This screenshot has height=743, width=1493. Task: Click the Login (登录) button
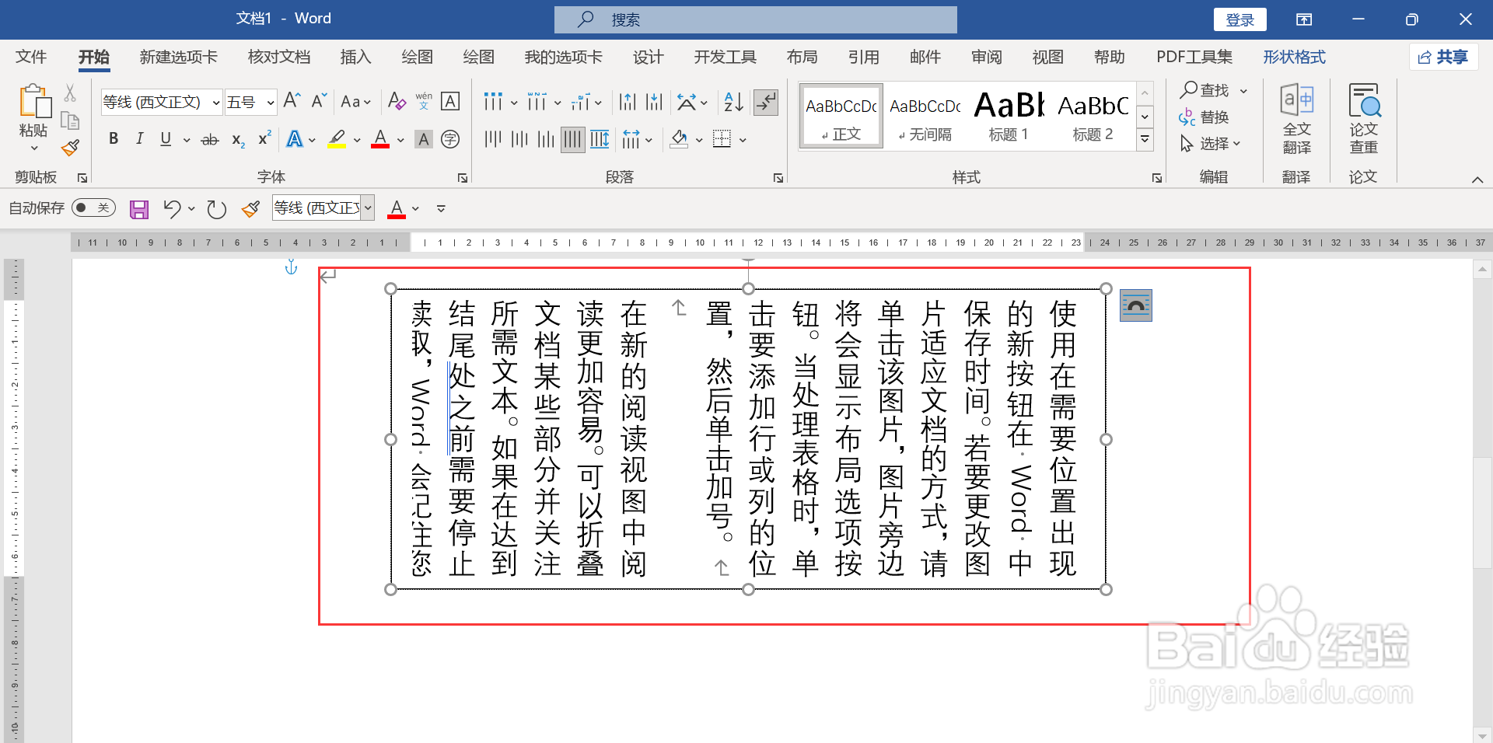1240,19
